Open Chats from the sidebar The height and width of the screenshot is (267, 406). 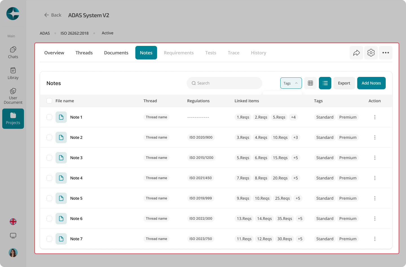click(13, 53)
